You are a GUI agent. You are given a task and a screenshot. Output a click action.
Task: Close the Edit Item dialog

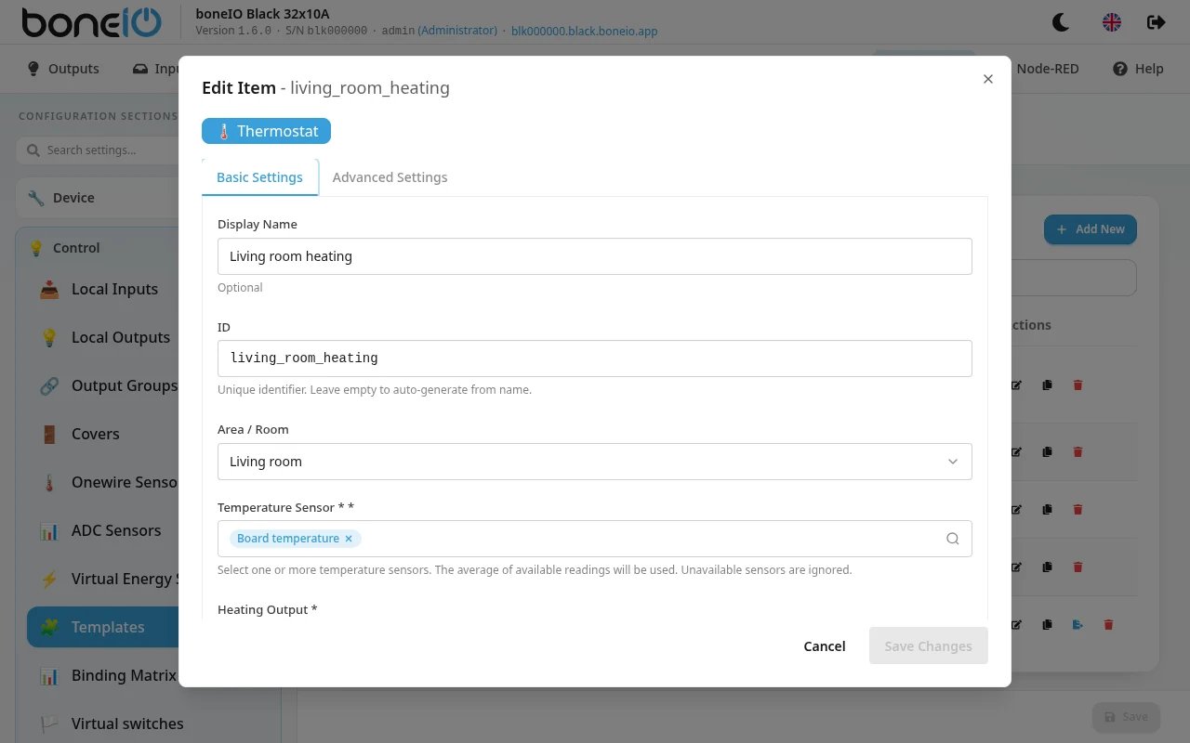[988, 79]
